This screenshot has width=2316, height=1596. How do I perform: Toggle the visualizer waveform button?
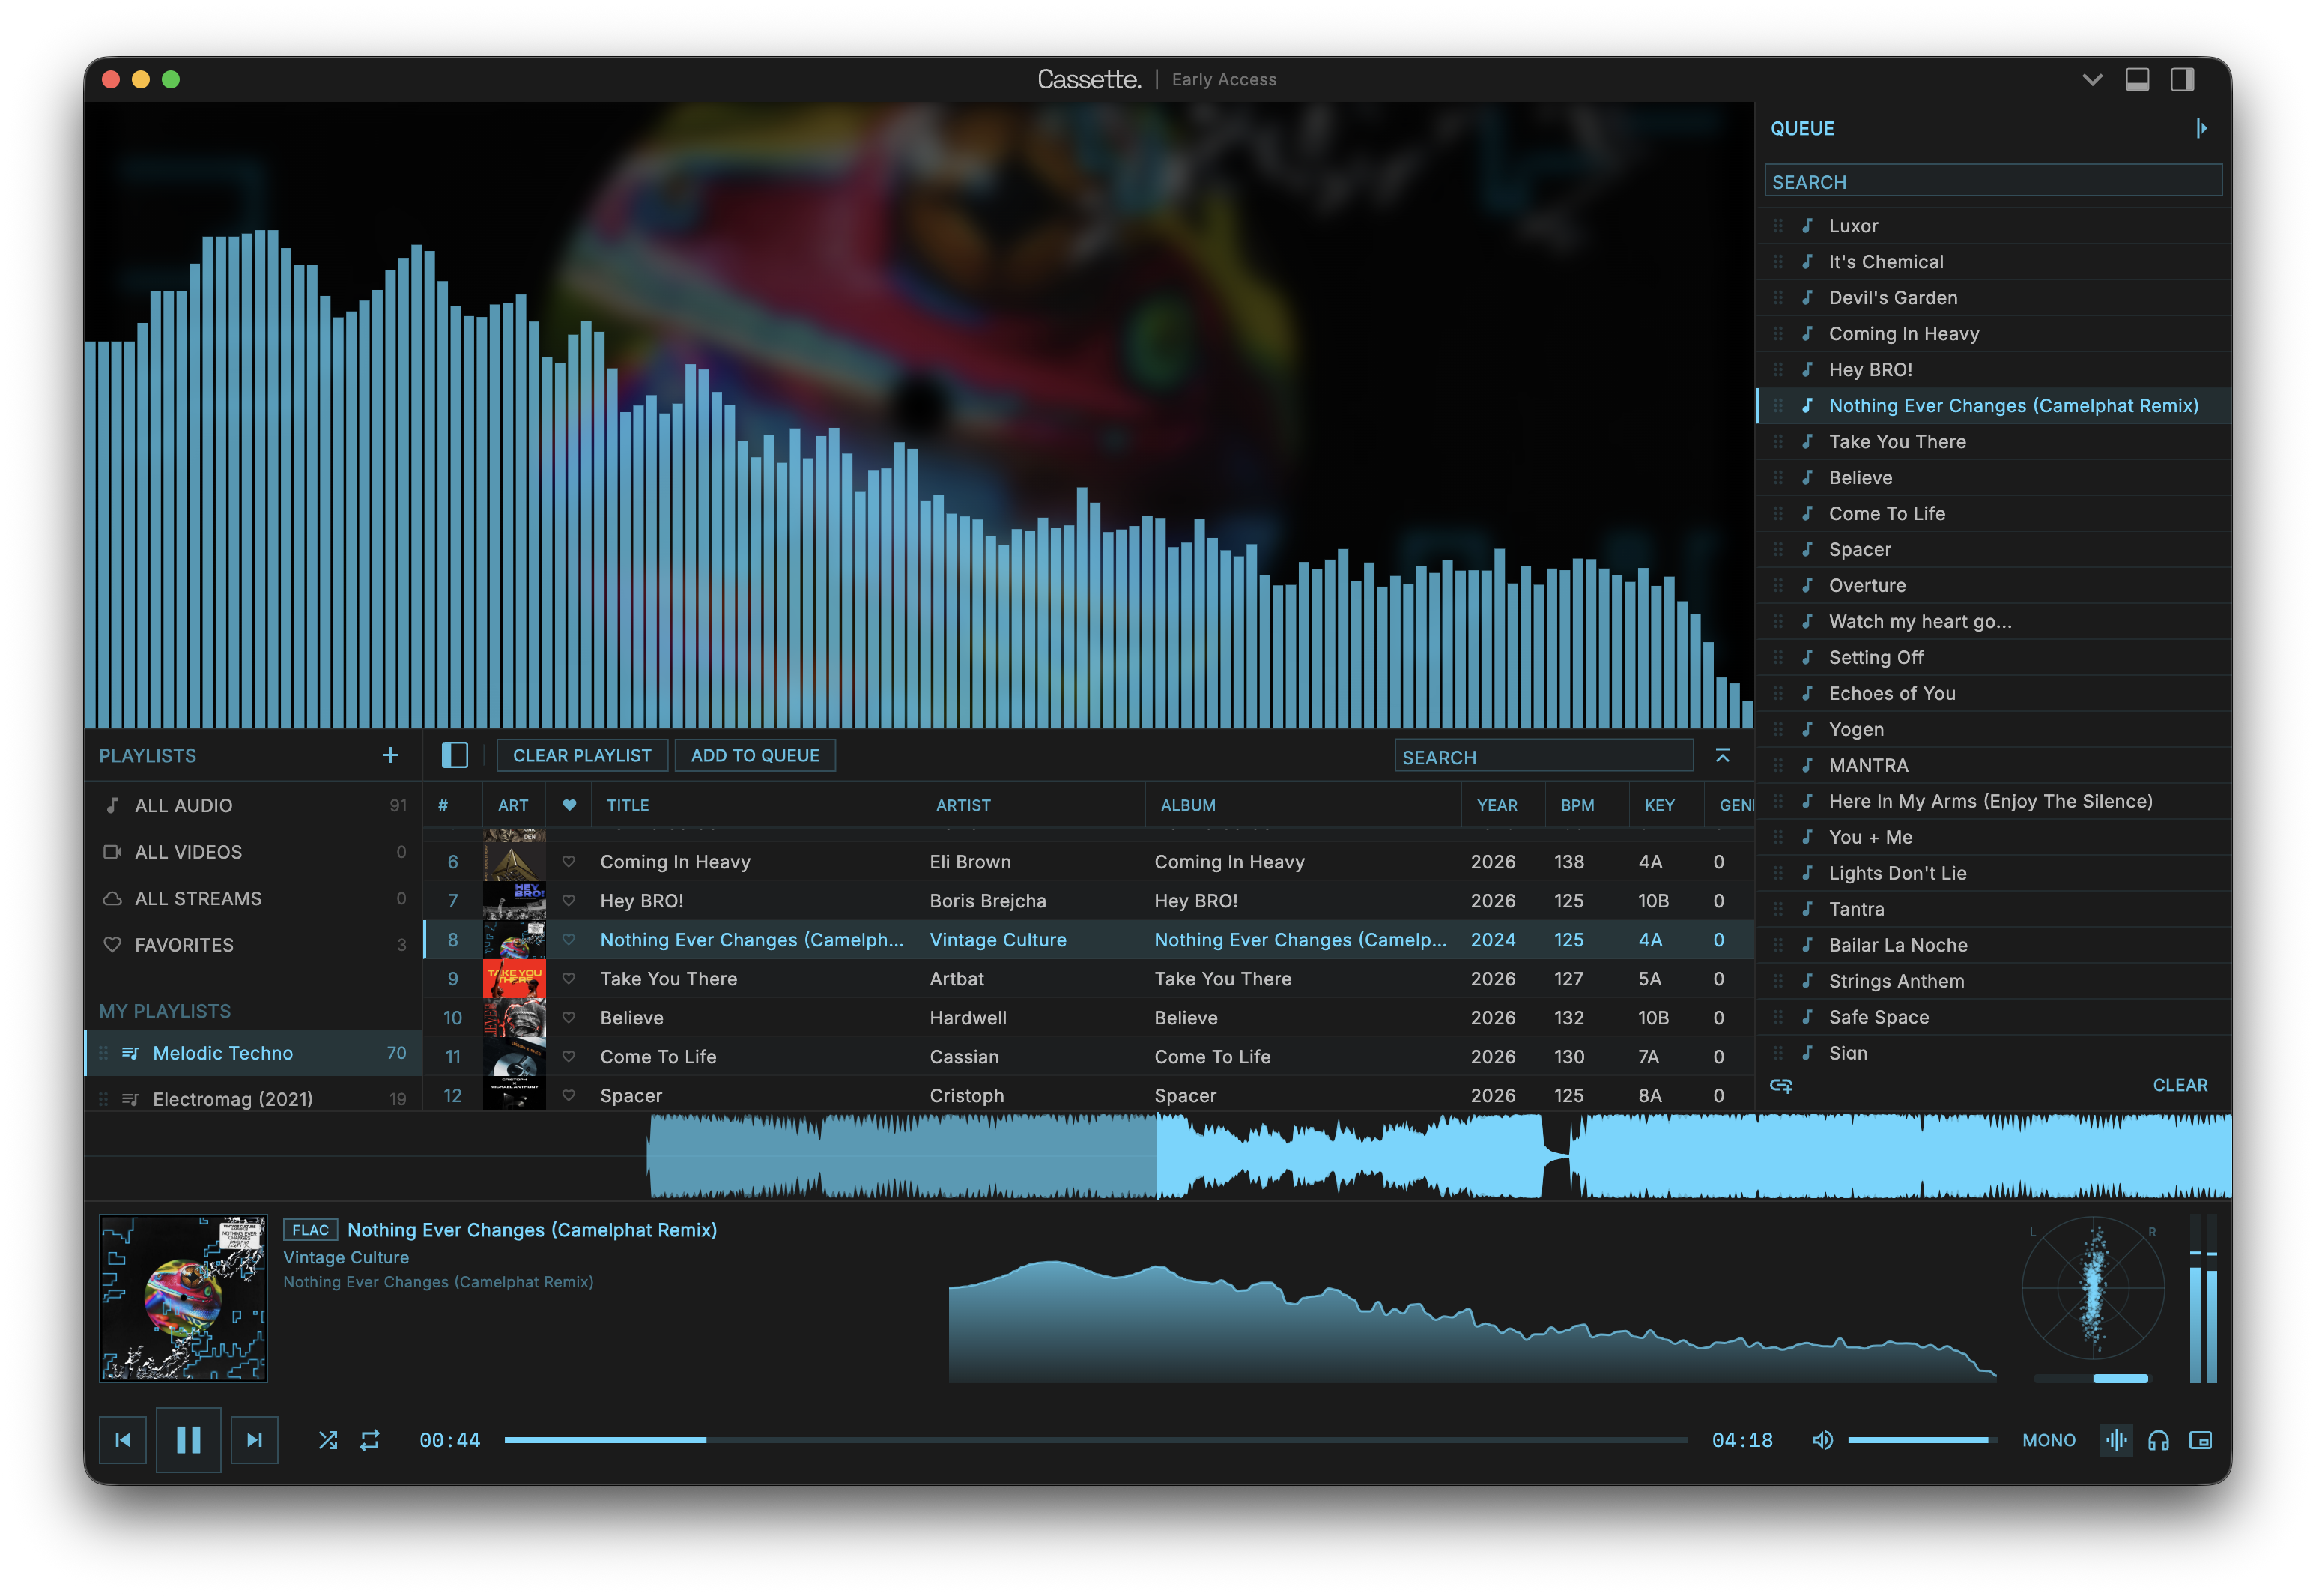2115,1440
